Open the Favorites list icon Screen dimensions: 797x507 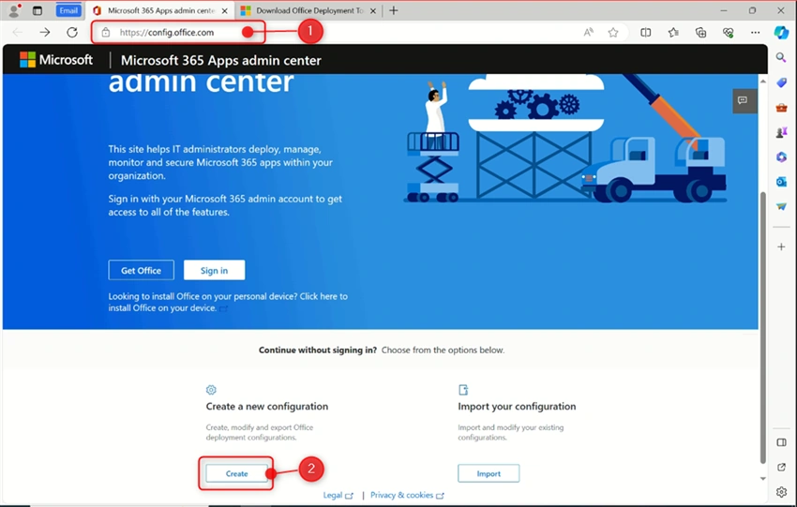click(673, 33)
